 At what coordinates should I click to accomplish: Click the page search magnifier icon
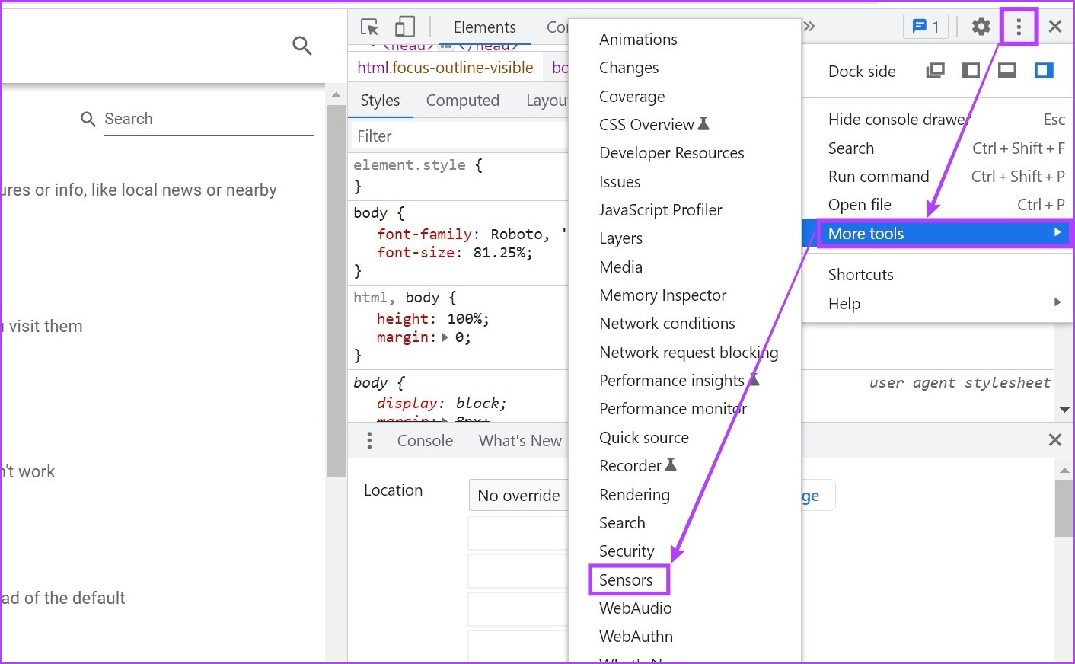coord(301,46)
